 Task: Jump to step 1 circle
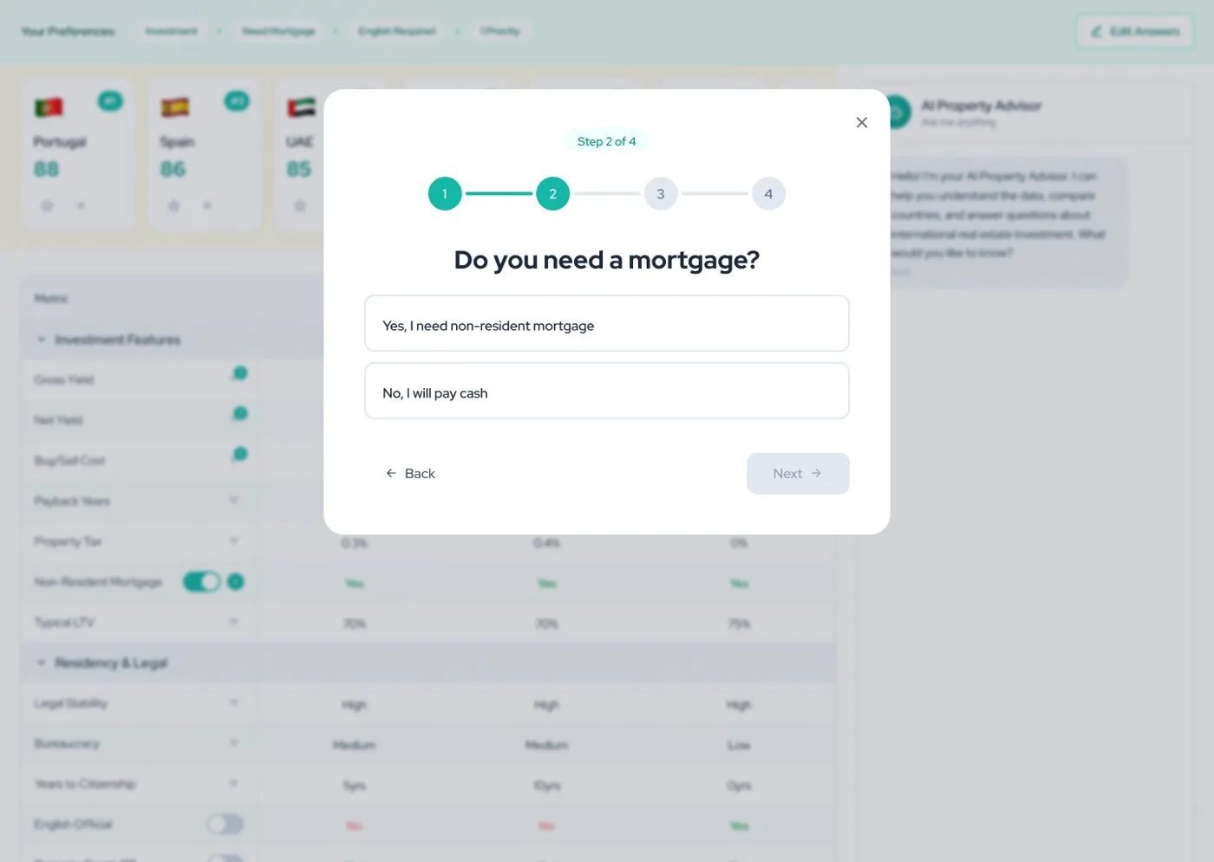click(445, 194)
